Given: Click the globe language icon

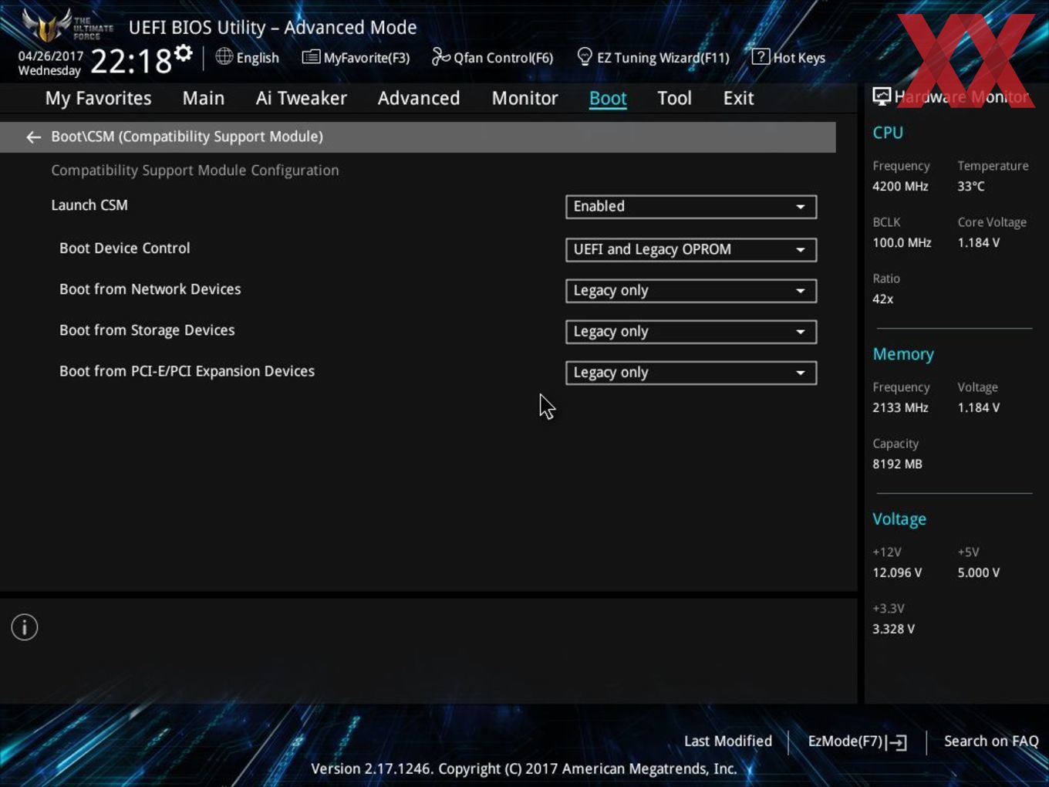Looking at the screenshot, I should [224, 56].
